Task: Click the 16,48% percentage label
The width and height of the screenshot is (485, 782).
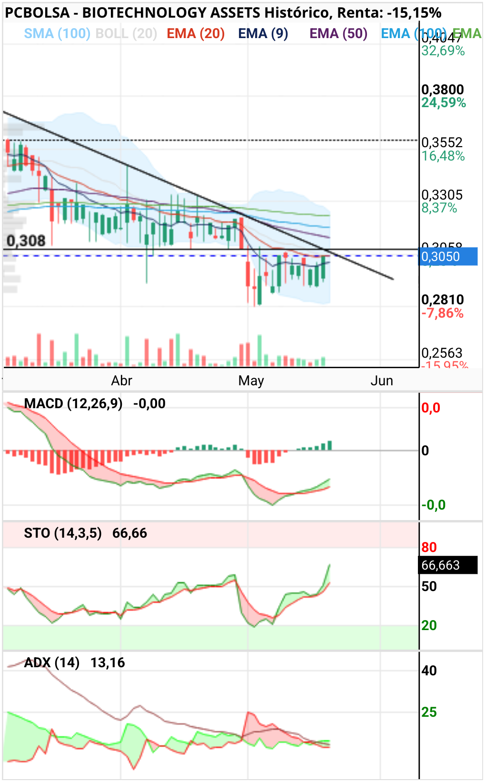Action: [x=443, y=156]
